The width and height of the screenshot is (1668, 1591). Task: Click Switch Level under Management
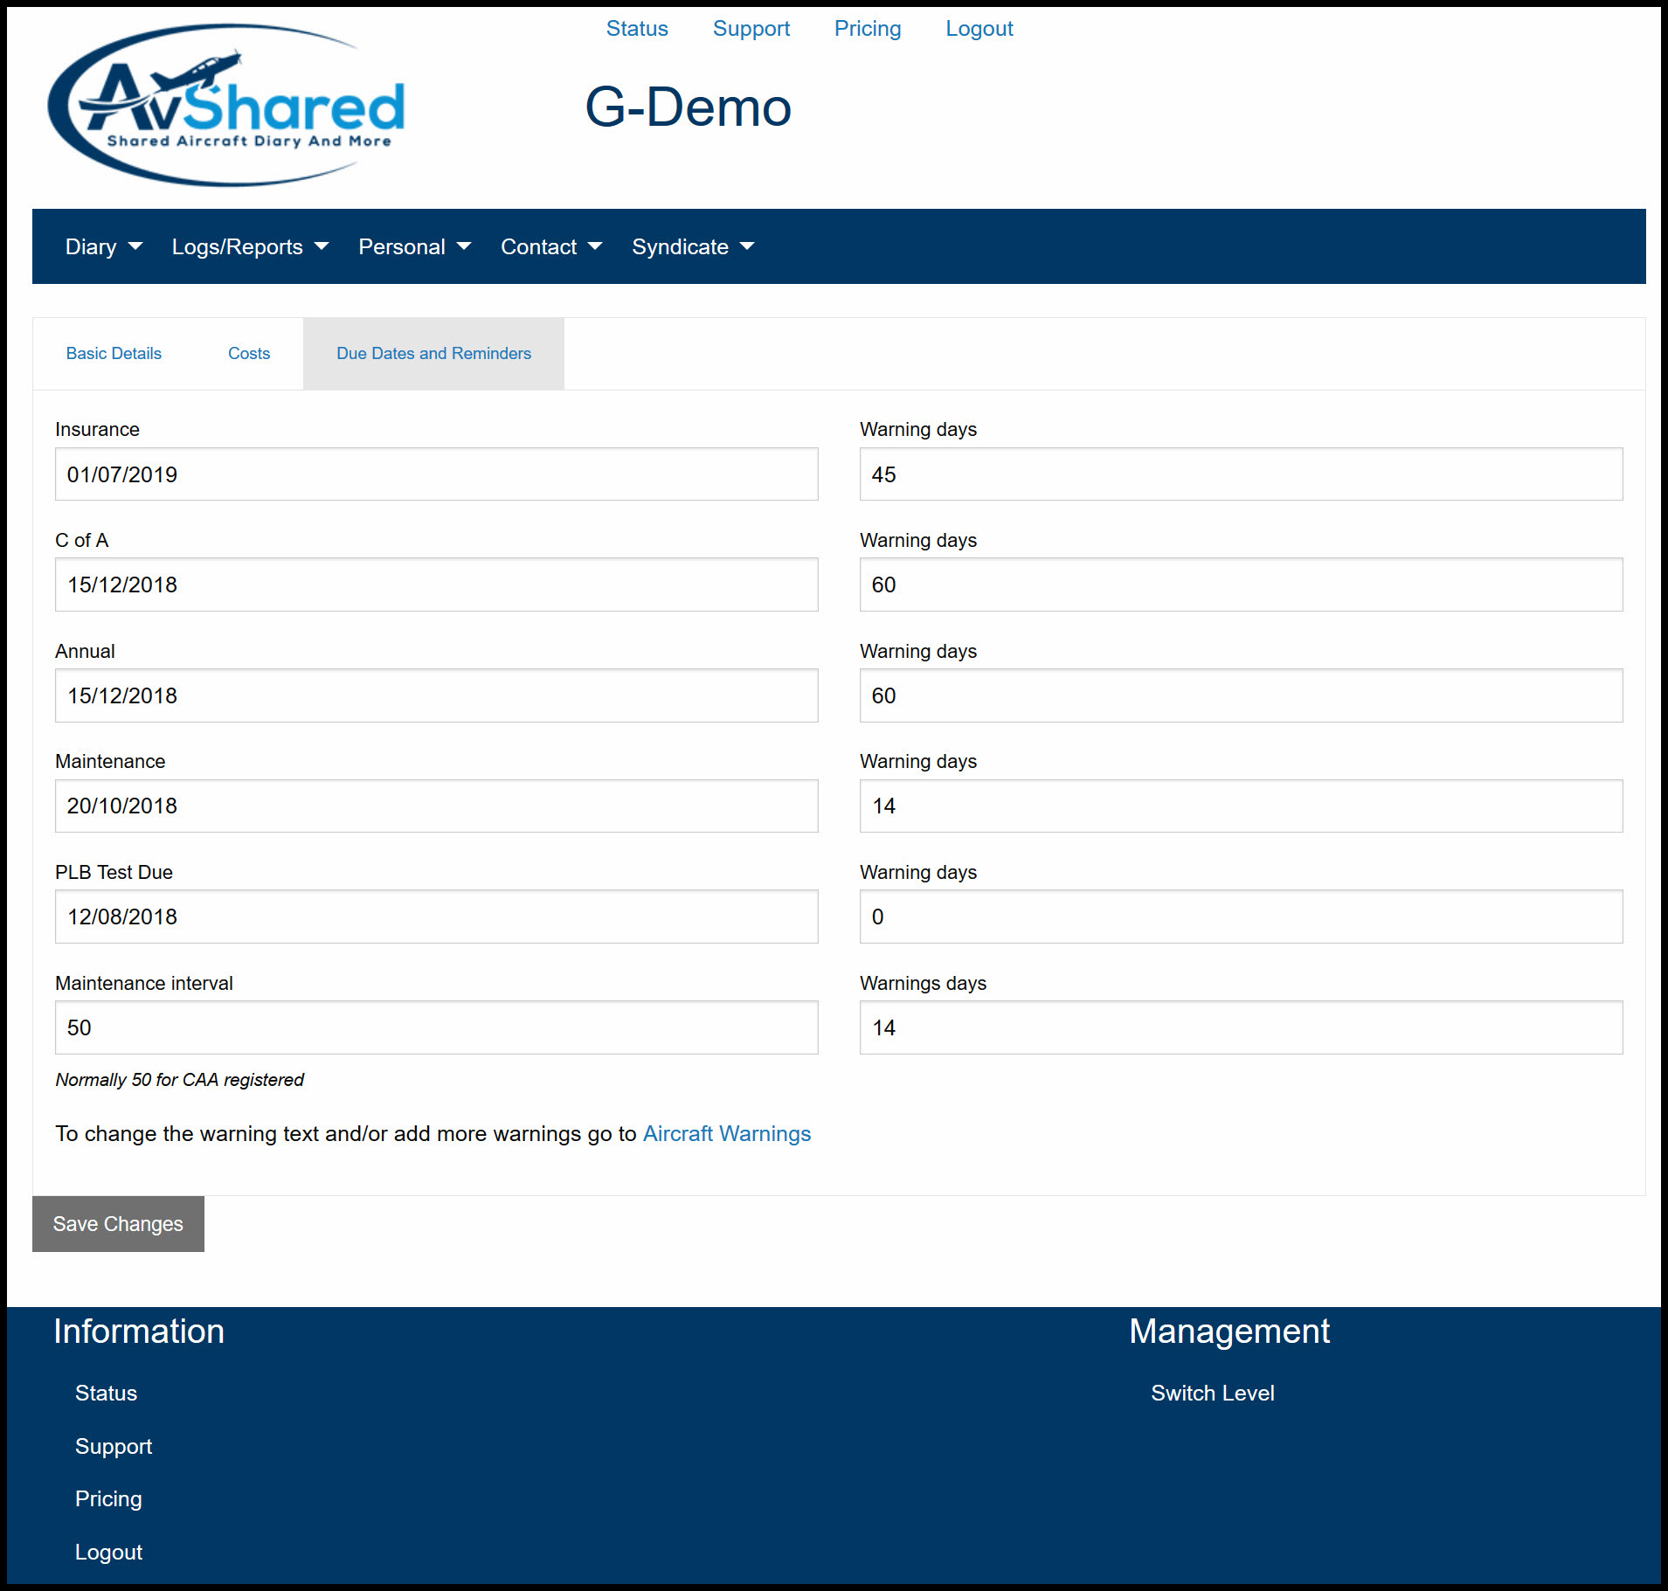click(1212, 1394)
